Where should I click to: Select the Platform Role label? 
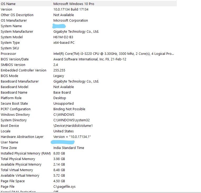tap(11, 98)
